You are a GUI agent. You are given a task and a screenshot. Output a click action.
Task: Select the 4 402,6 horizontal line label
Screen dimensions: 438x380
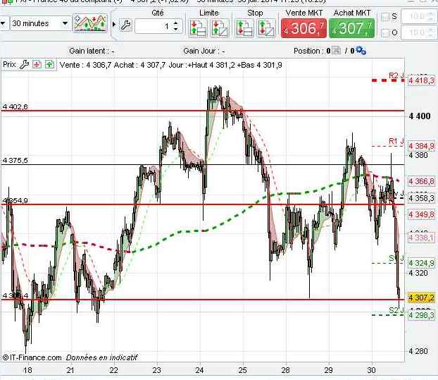point(15,107)
